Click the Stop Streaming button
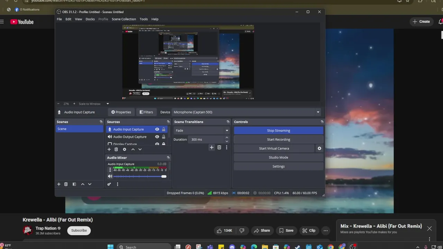 point(279,130)
